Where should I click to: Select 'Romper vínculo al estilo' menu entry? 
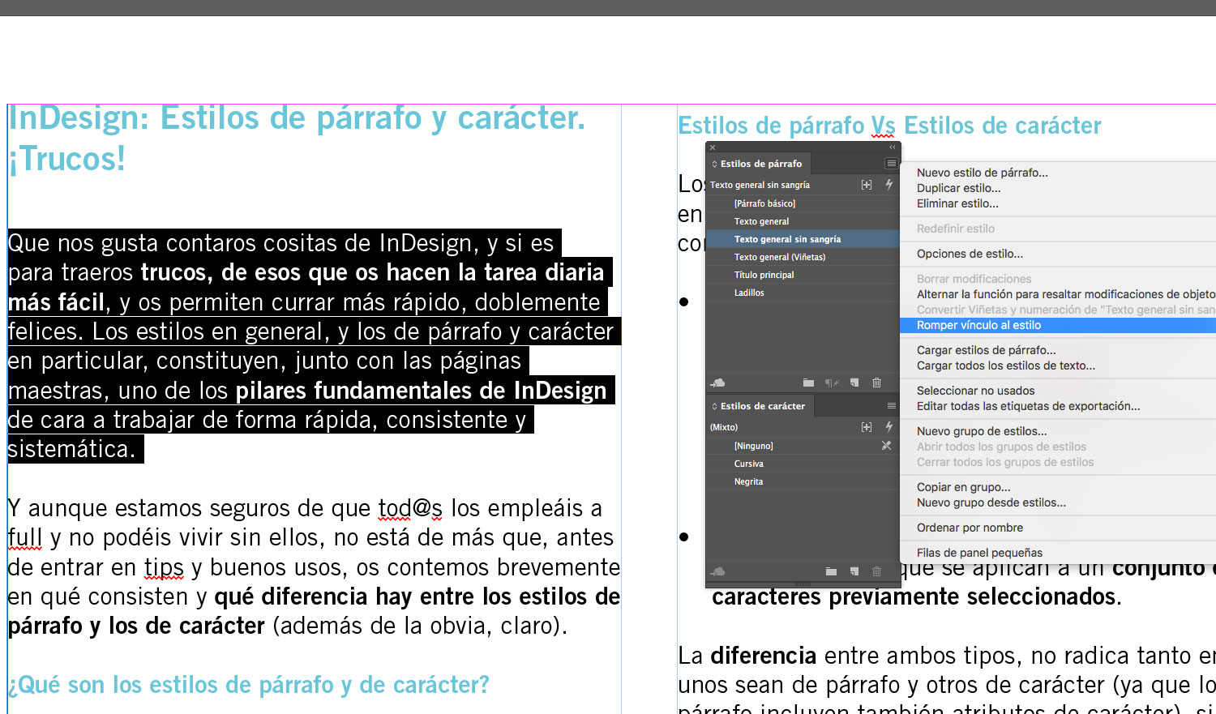coord(978,325)
